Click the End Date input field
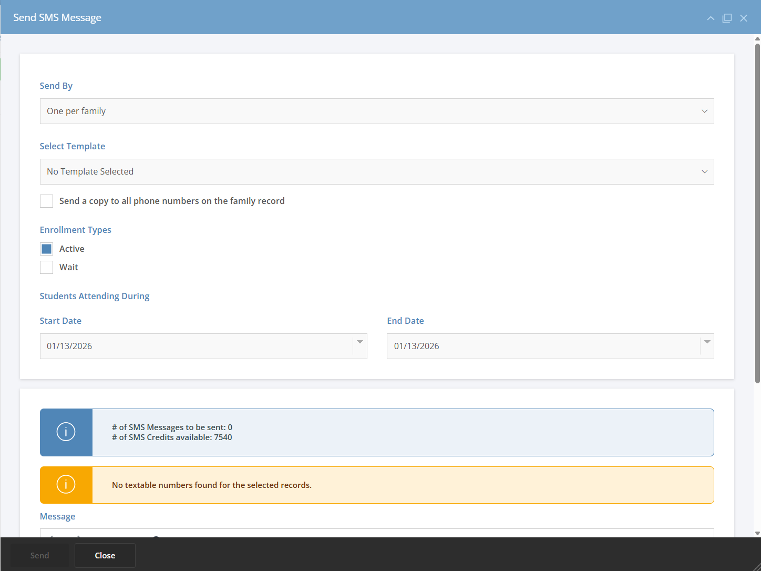Screen dimensions: 761x571 (x=543, y=346)
